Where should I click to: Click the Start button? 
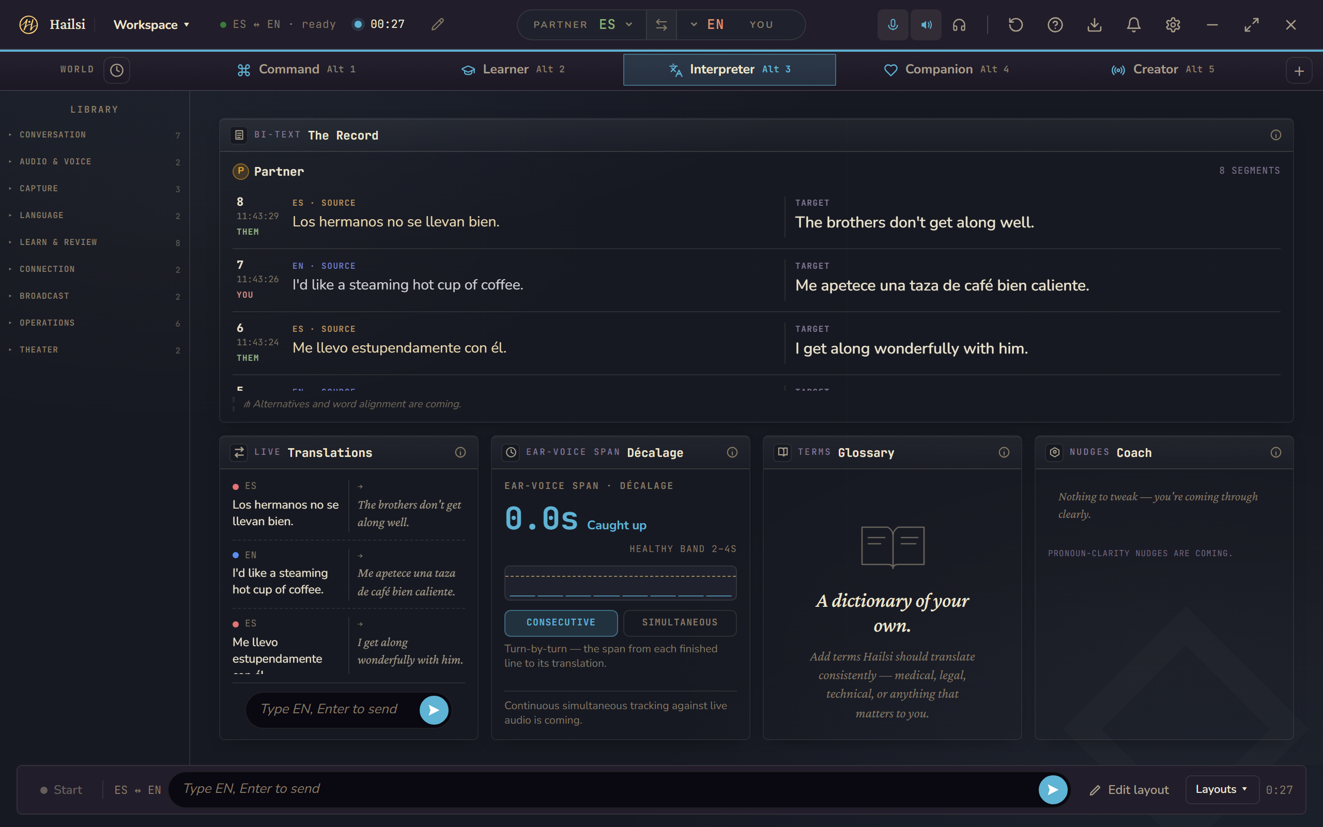click(x=61, y=789)
